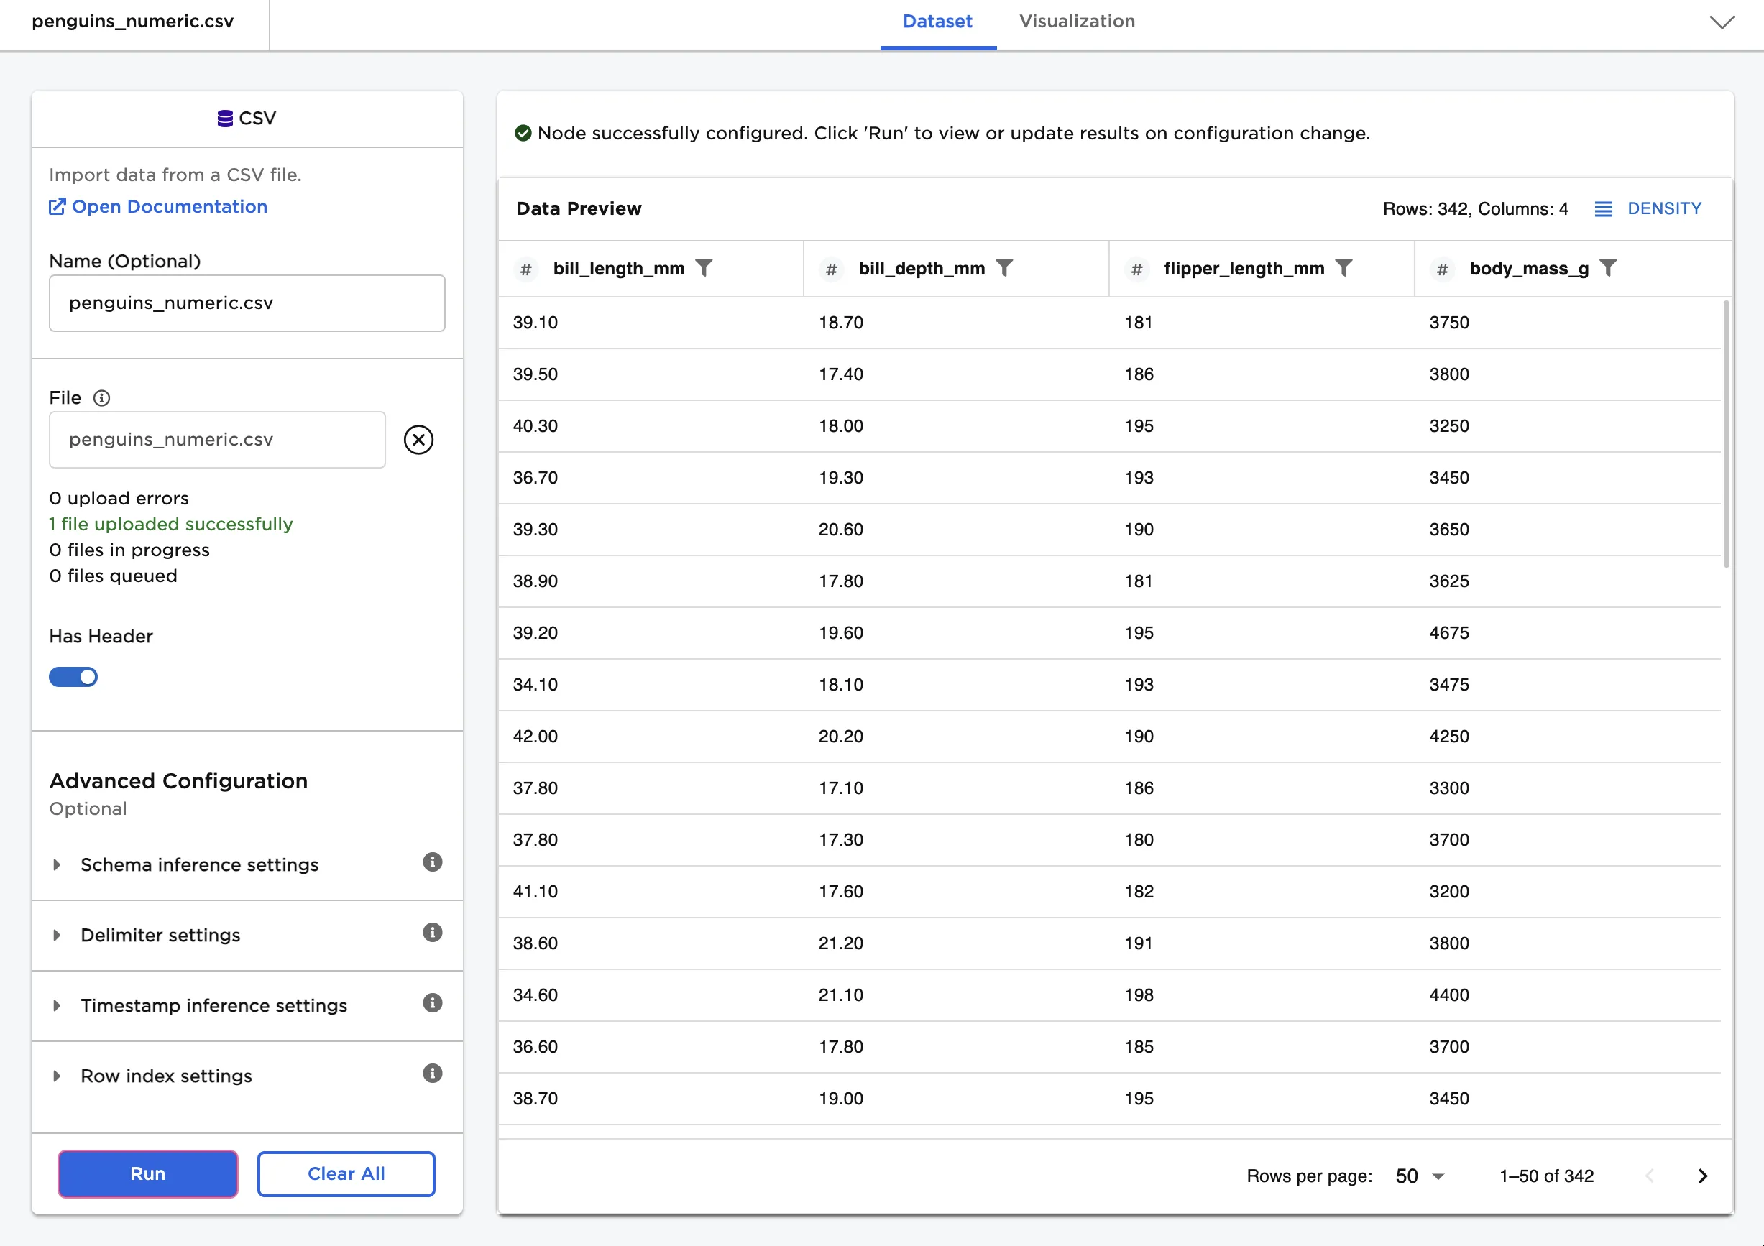Viewport: 1764px width, 1246px height.
Task: Click the filter icon on bill_length_mm column
Action: 704,268
